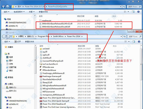Select the cgGL.dll file icon
The image size is (143, 109).
pos(41,55)
